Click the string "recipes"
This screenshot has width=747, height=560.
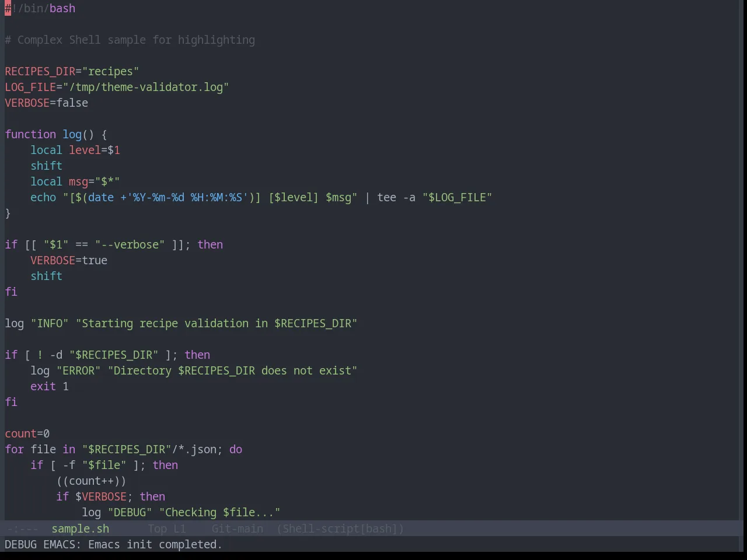coord(110,71)
